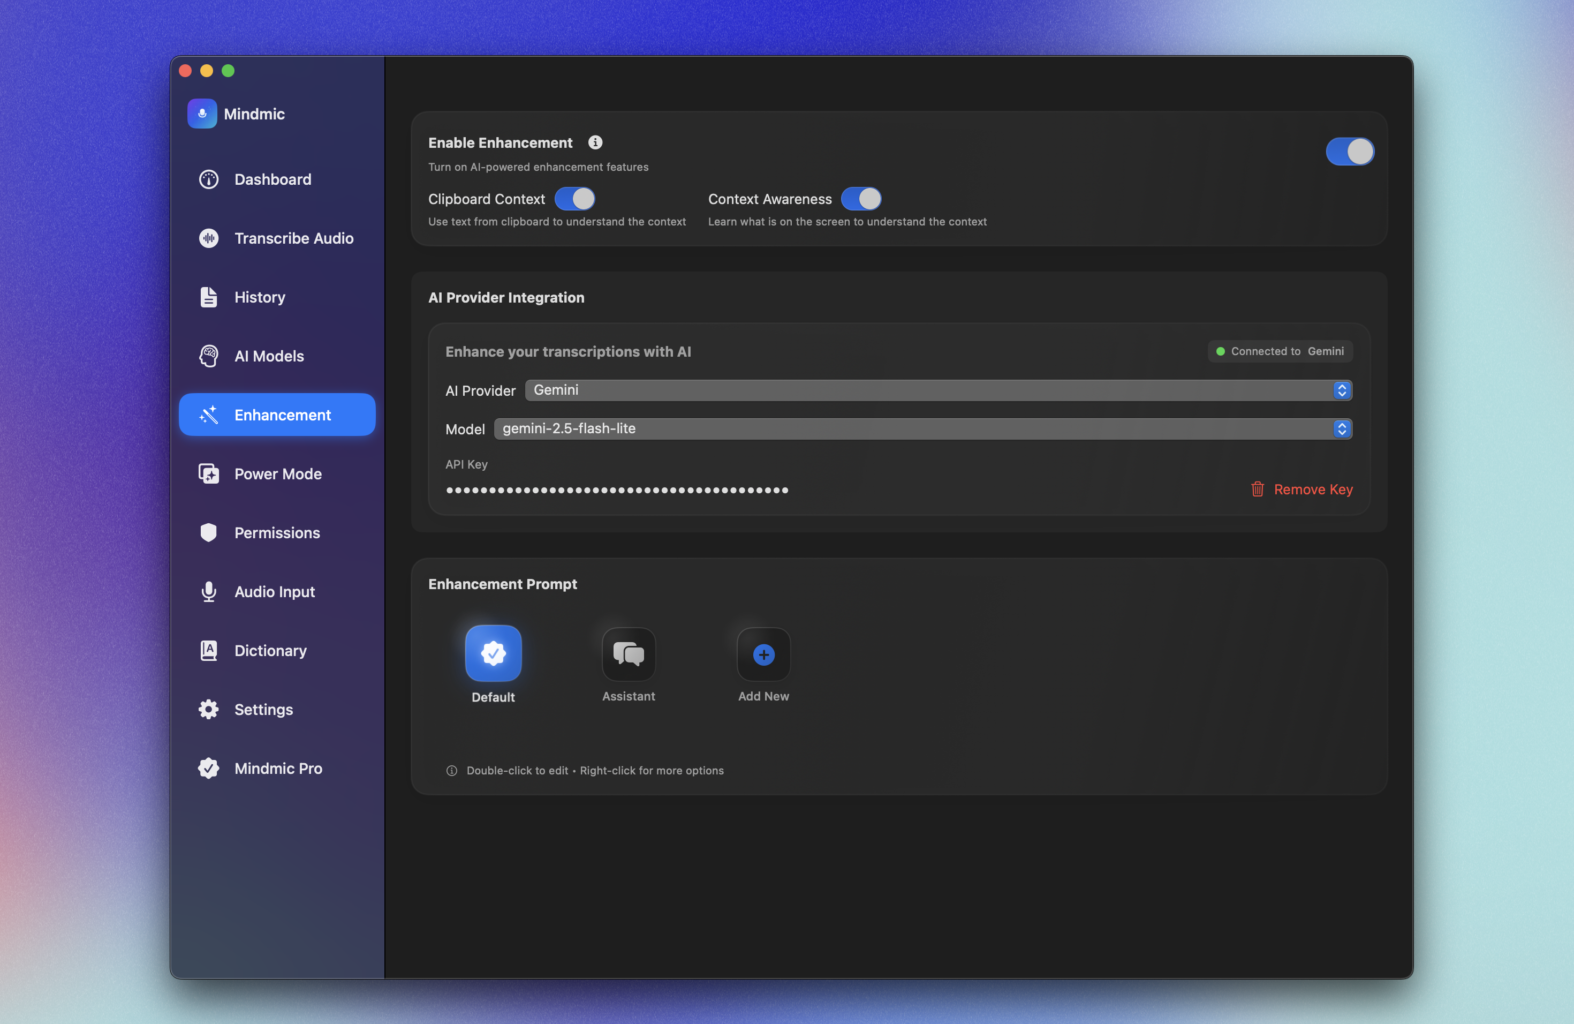
Task: Open the Power Mode section
Action: 277,473
